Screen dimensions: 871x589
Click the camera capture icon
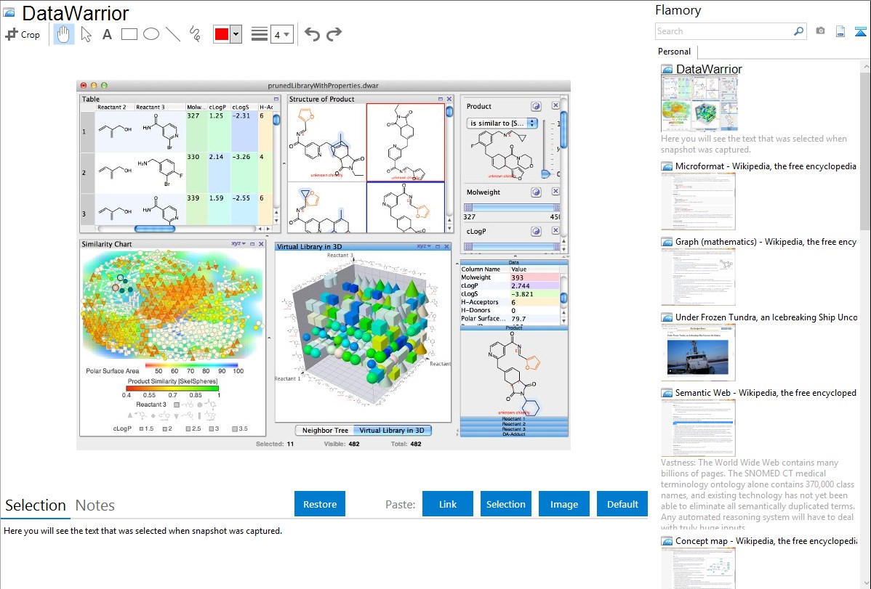[x=820, y=31]
